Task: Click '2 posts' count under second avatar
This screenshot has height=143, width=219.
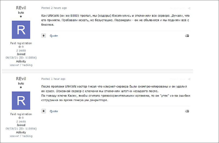Action: tap(21, 121)
